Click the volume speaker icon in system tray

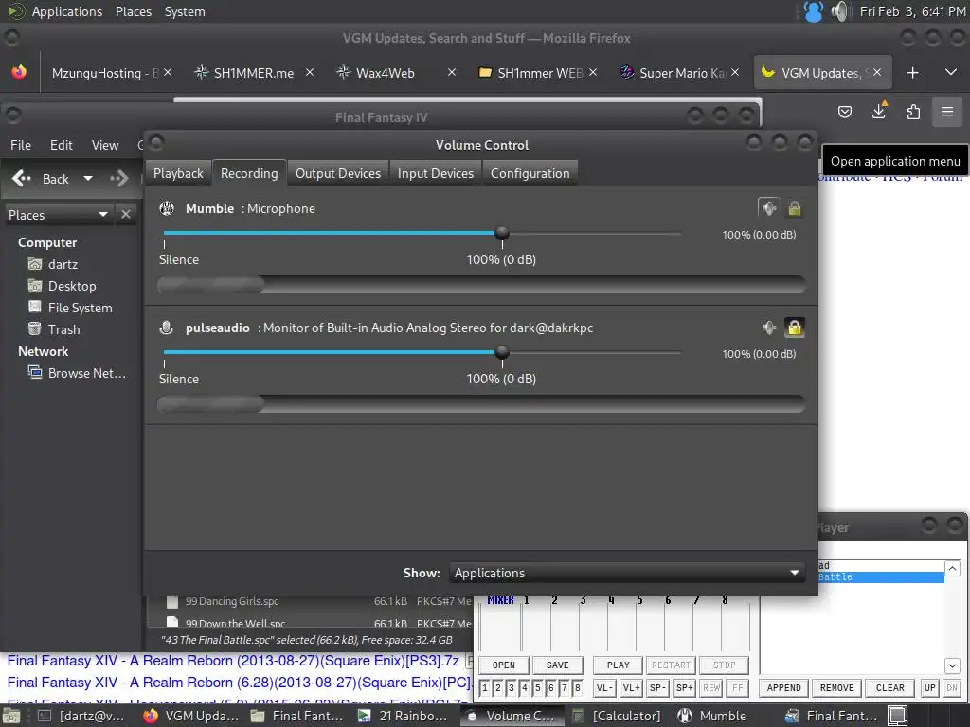(x=840, y=11)
